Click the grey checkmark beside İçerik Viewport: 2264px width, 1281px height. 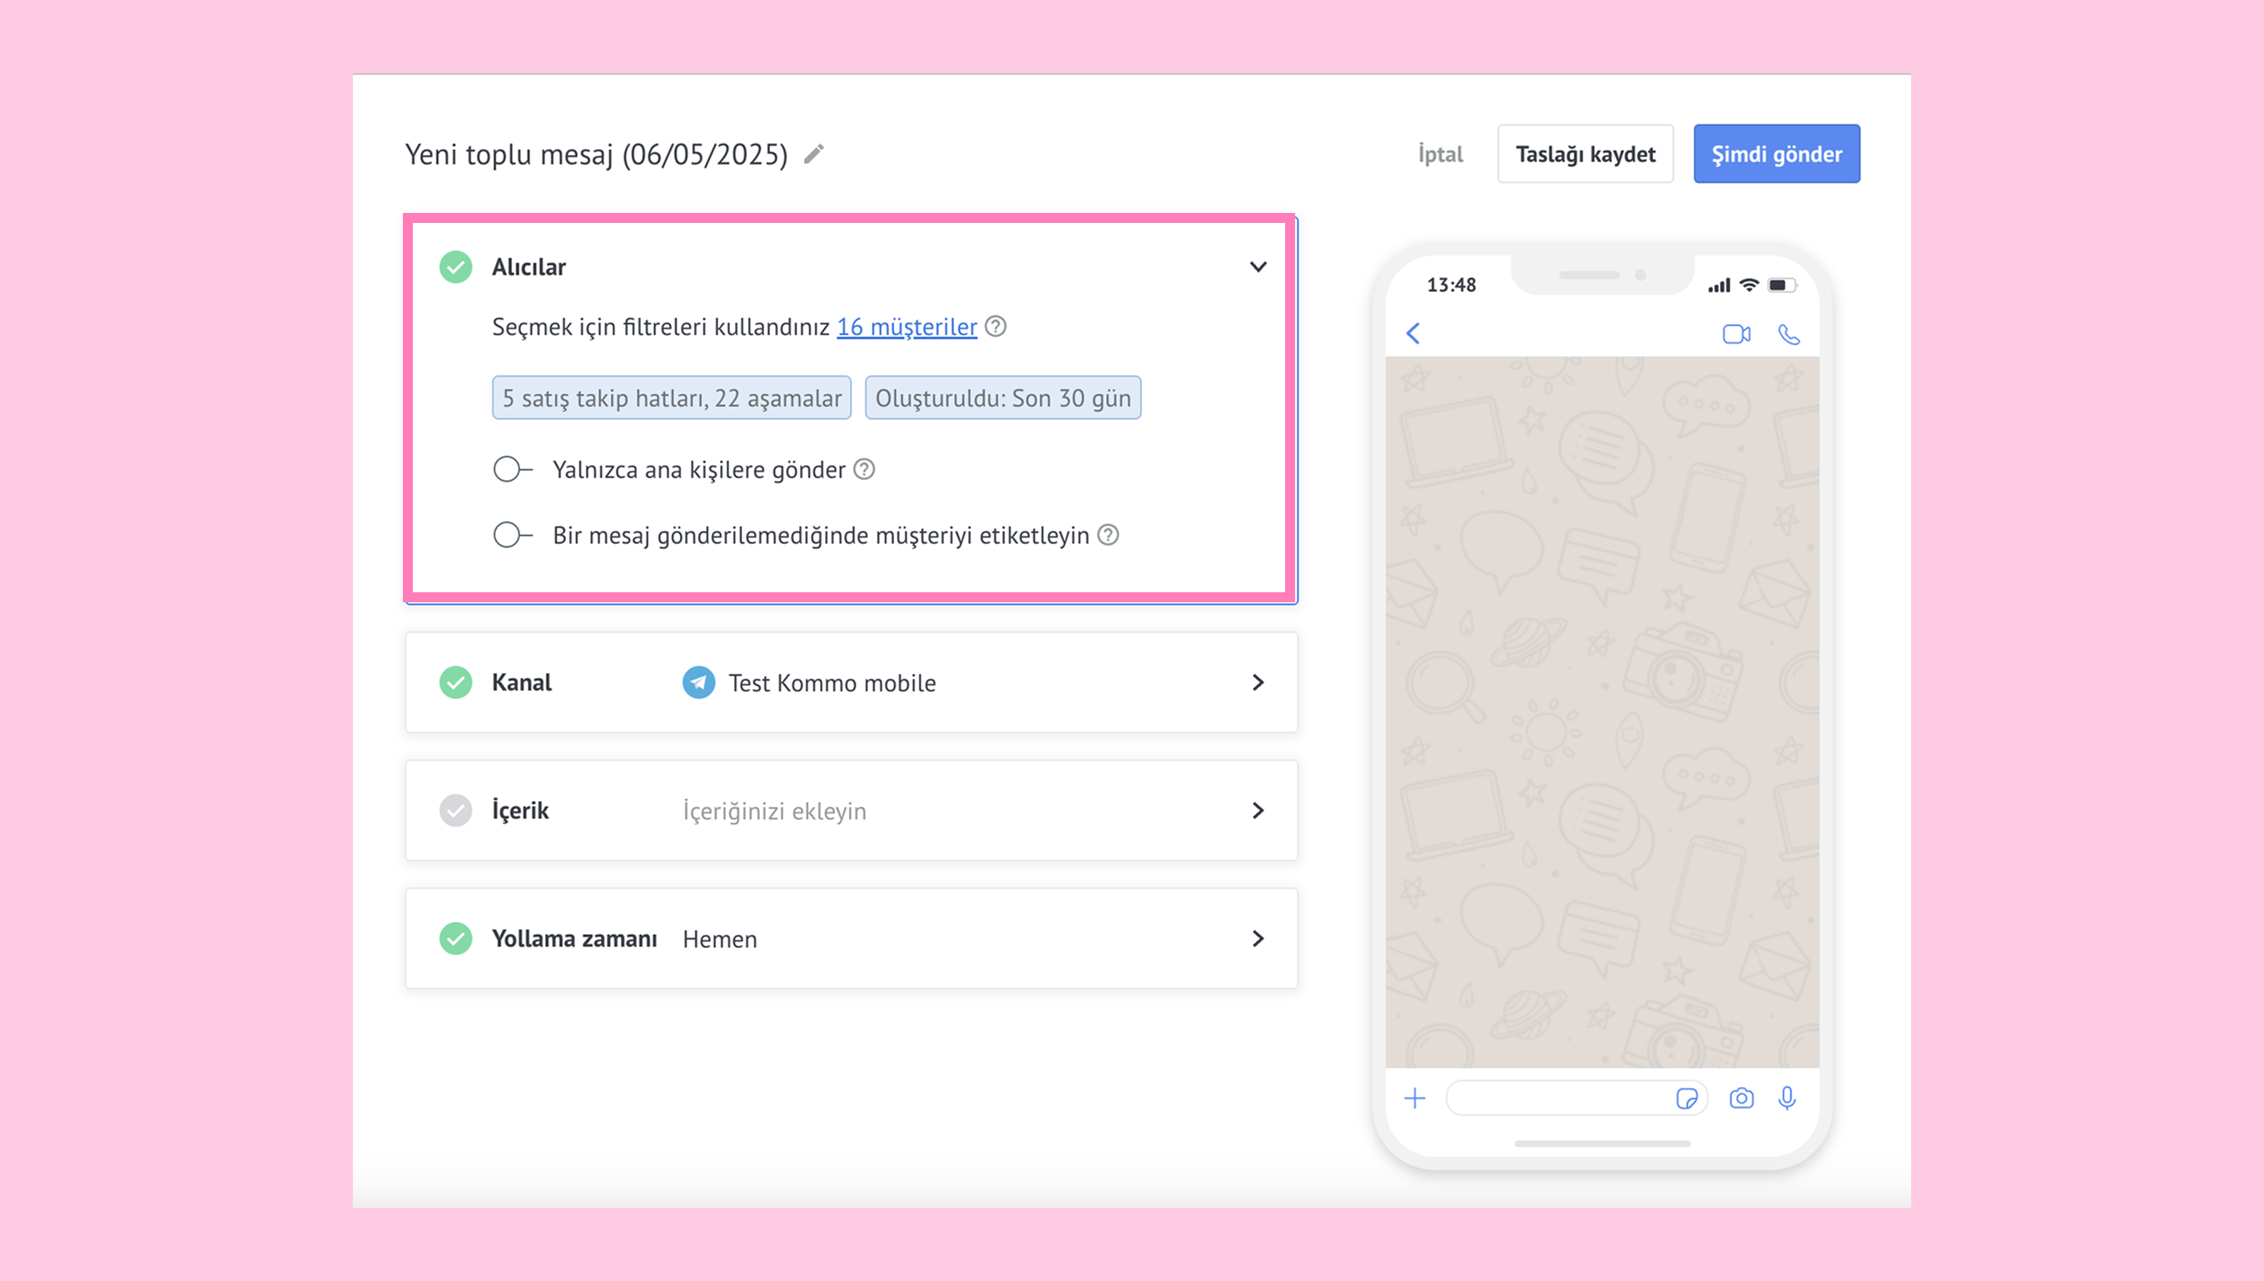tap(456, 810)
